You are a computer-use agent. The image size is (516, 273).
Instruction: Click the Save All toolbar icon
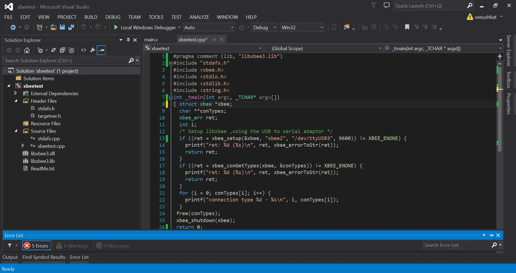pyautogui.click(x=71, y=27)
